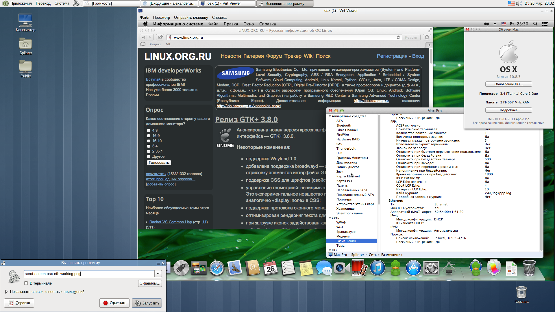Open Информация о системе menu
The width and height of the screenshot is (555, 312).
tap(178, 24)
